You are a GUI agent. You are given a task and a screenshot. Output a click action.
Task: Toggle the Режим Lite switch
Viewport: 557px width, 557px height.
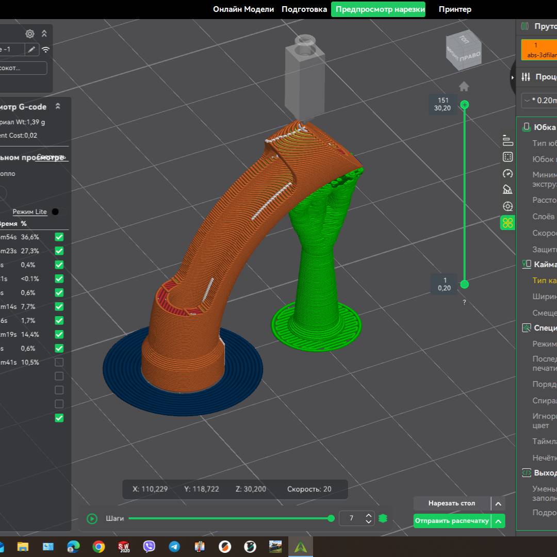click(55, 212)
